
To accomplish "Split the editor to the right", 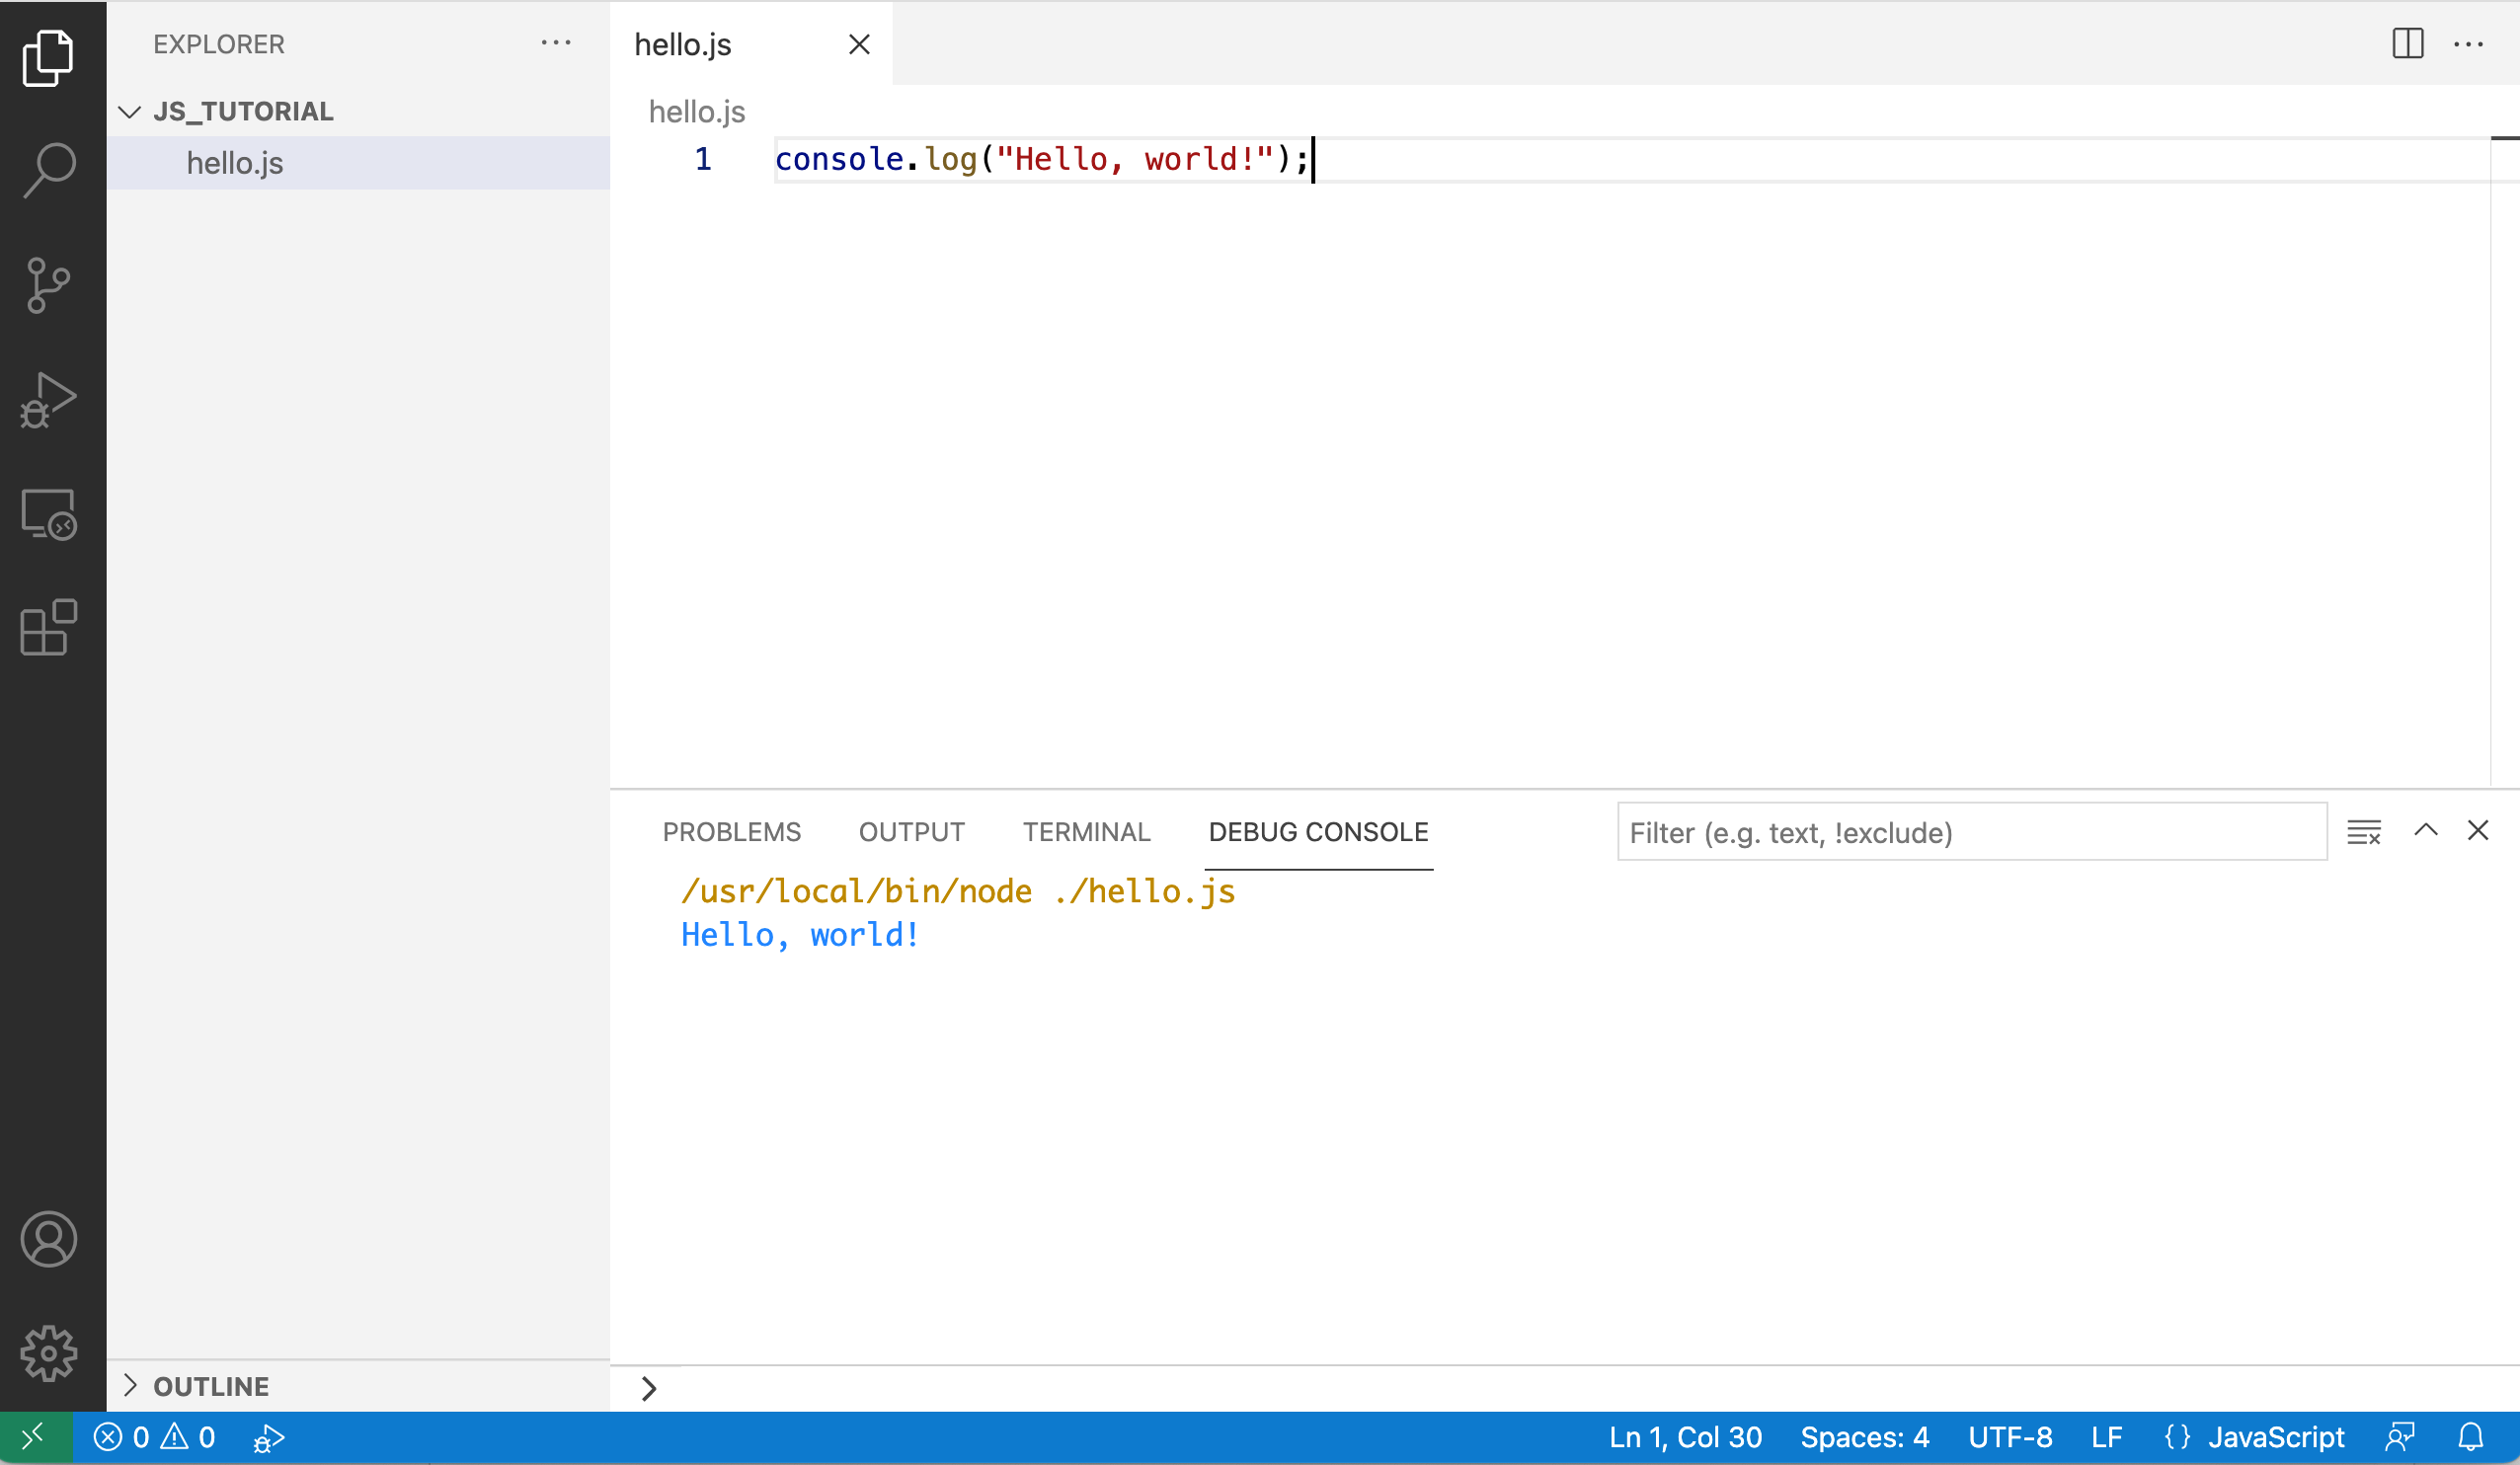I will [2407, 44].
